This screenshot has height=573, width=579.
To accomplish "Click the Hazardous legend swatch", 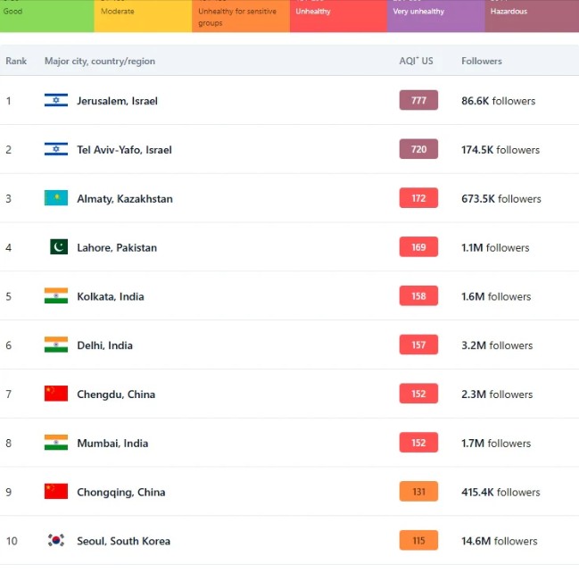I will [x=532, y=15].
